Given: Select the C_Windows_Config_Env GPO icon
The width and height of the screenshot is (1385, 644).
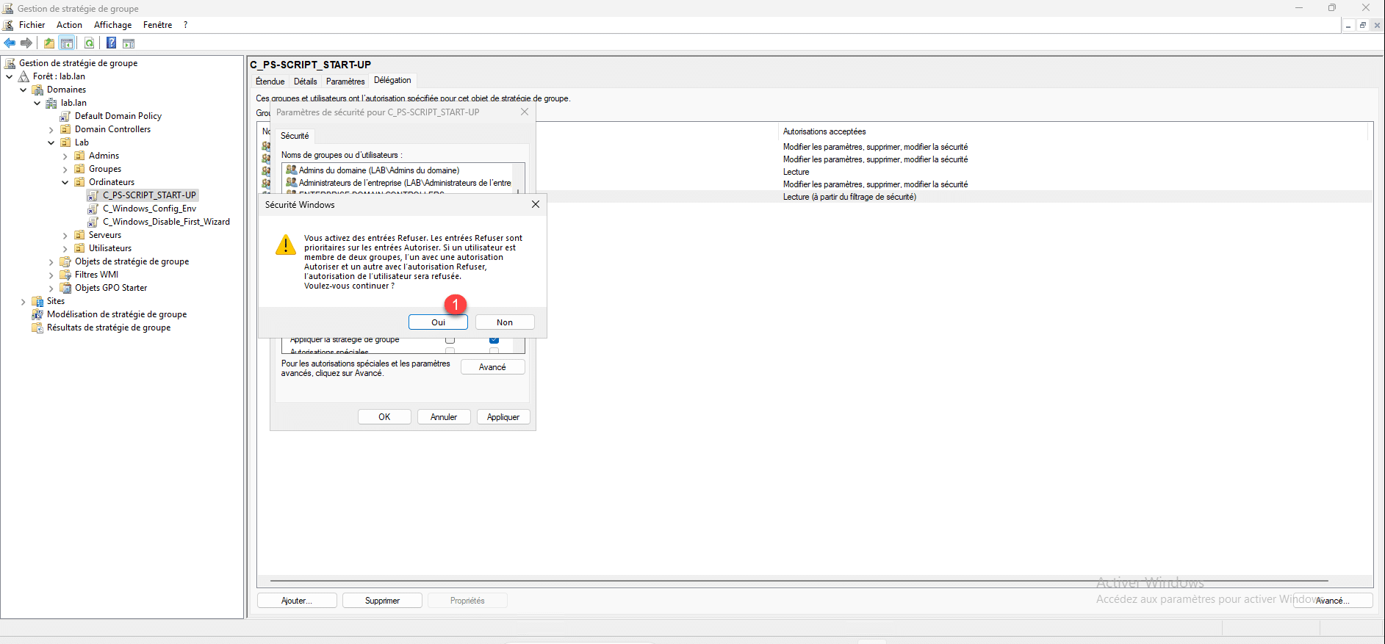Looking at the screenshot, I should [x=93, y=209].
